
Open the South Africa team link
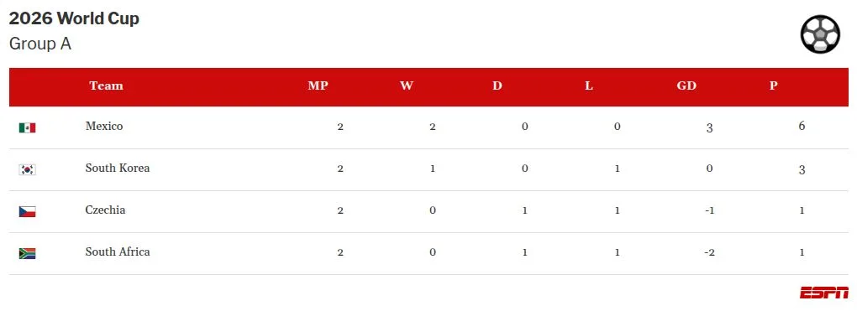click(118, 252)
